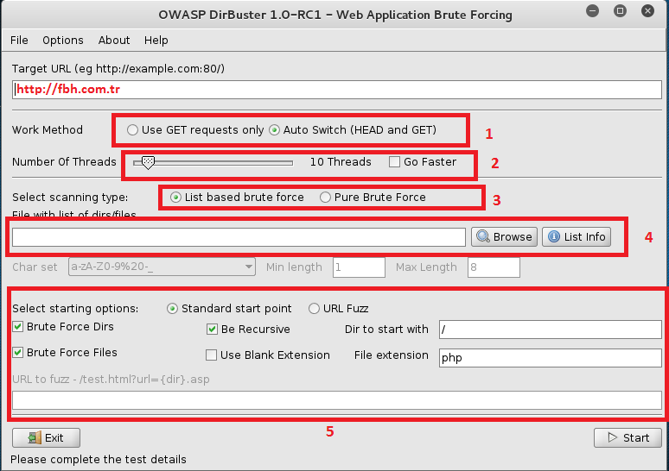Open the About menu
Image resolution: width=669 pixels, height=471 pixels.
114,40
